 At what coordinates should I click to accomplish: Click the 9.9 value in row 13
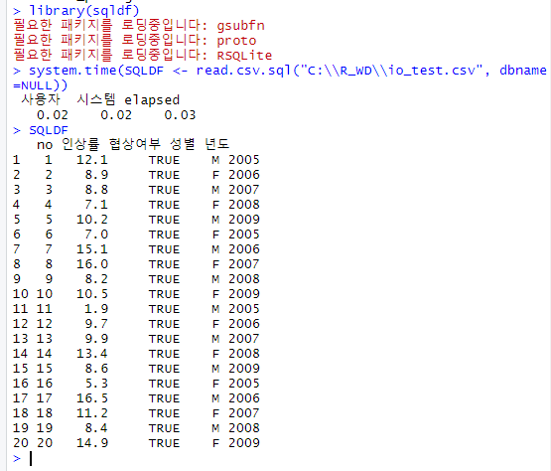[96, 339]
